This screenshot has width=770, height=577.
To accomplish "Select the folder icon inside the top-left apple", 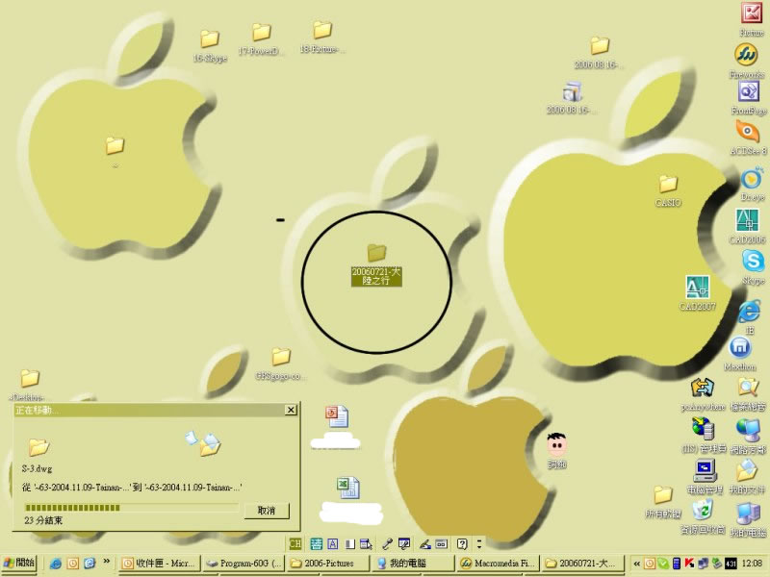I will pyautogui.click(x=115, y=146).
